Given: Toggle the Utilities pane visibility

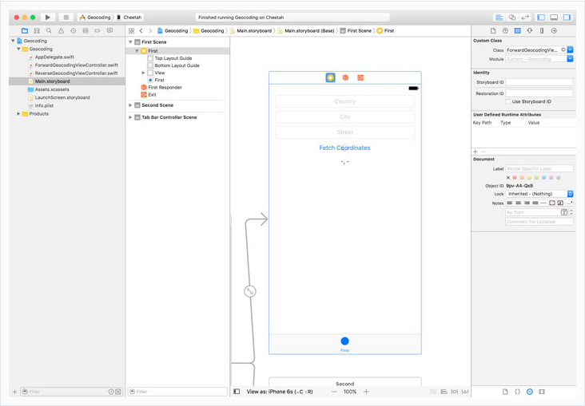Looking at the screenshot, I should (x=567, y=17).
